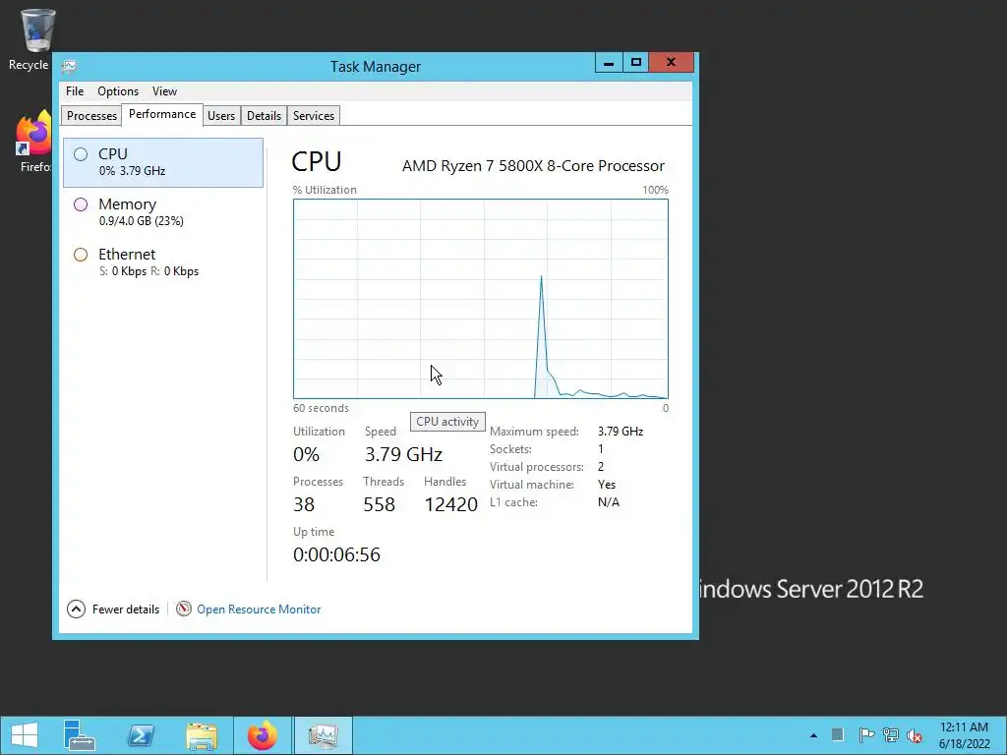Close the Task Manager window
Screen dimensions: 1007x755
point(671,63)
